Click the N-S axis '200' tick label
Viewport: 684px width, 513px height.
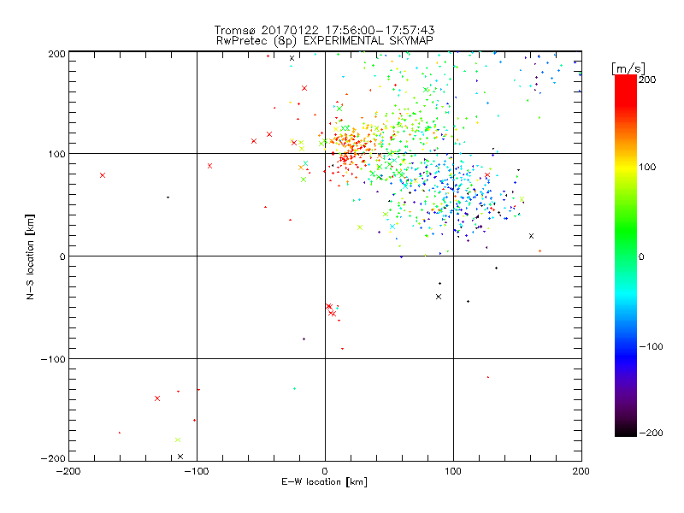57,54
